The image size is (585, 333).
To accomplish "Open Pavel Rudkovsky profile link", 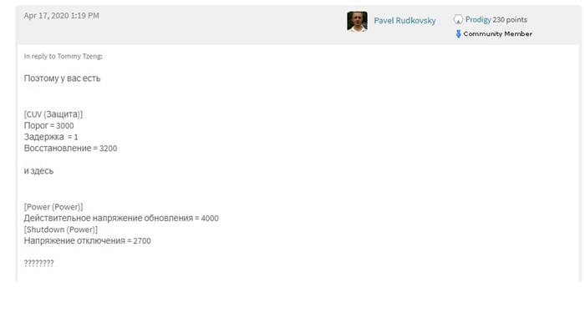I will coord(404,21).
